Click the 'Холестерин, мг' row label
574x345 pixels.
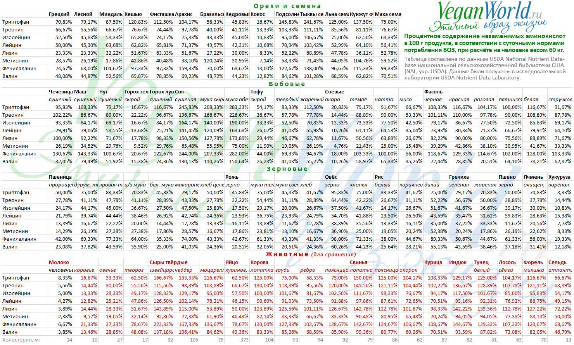(21, 340)
